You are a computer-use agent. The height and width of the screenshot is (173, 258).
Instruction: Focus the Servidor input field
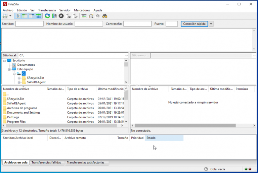pos(30,24)
